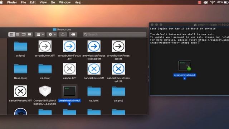Image resolution: width=229 pixels, height=129 pixels.
Task: Switch Finder to column view
Action: coord(24,34)
